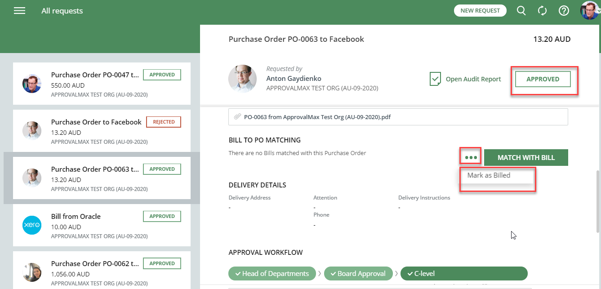Click the 1,056.00 AUD amount

71,274
